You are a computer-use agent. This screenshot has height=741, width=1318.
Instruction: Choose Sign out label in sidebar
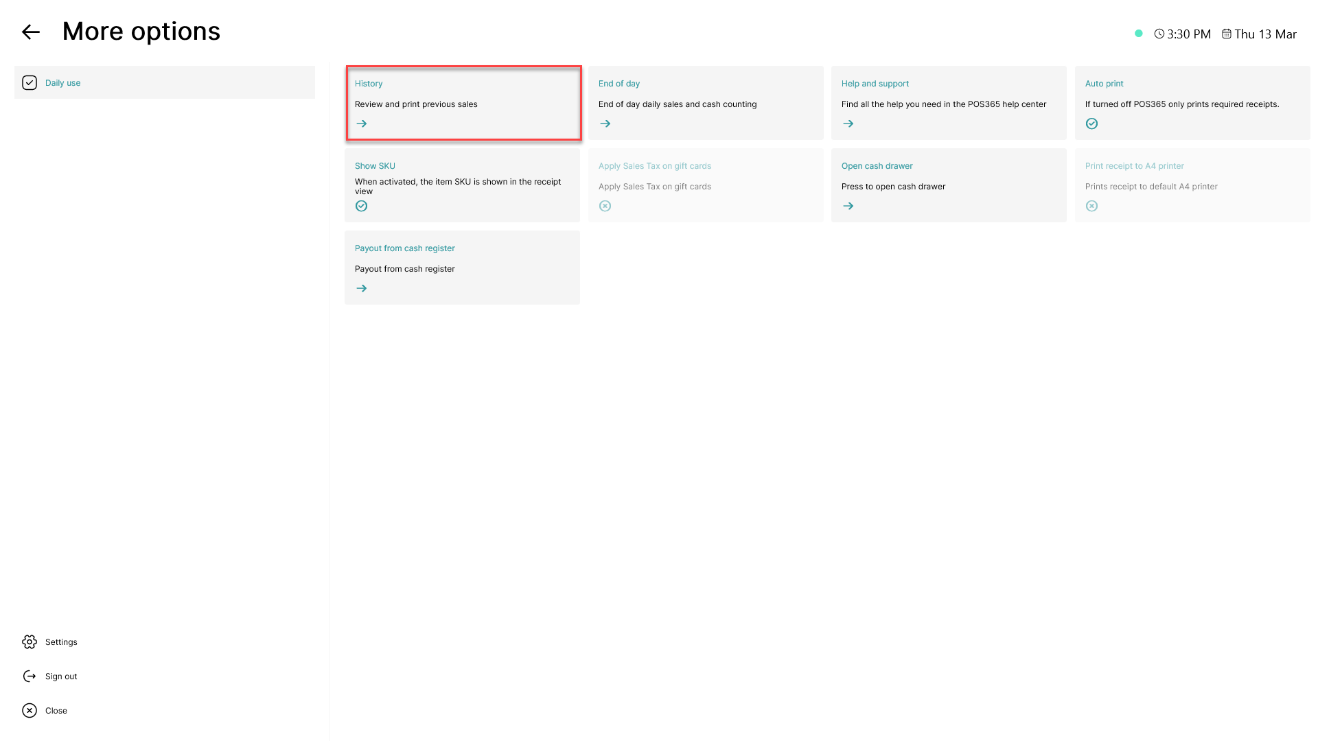point(61,677)
